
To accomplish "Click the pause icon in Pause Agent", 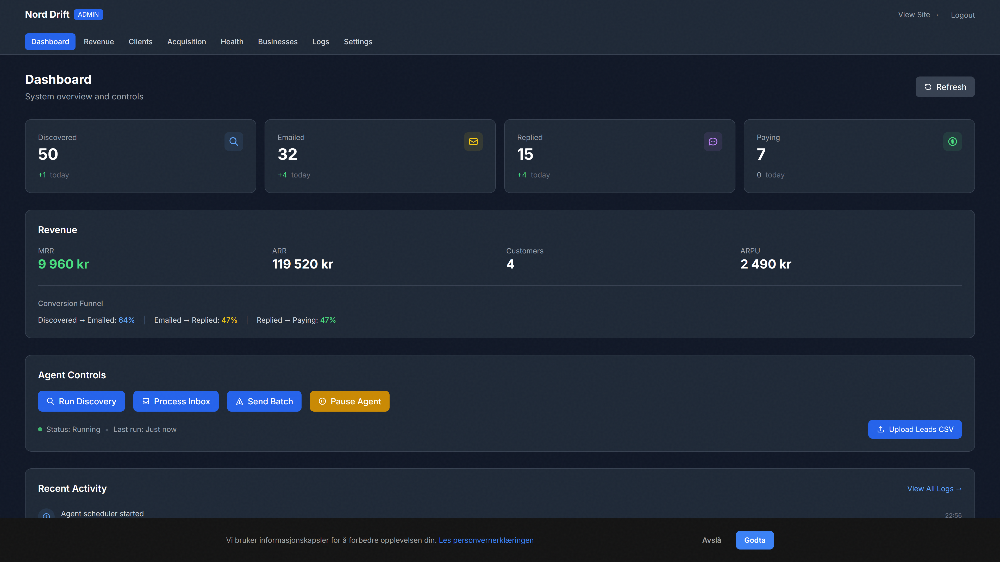I will 322,401.
